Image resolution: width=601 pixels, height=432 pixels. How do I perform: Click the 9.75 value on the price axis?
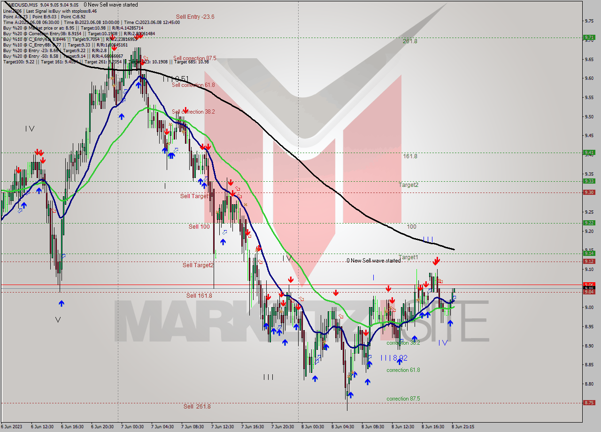coord(590,21)
